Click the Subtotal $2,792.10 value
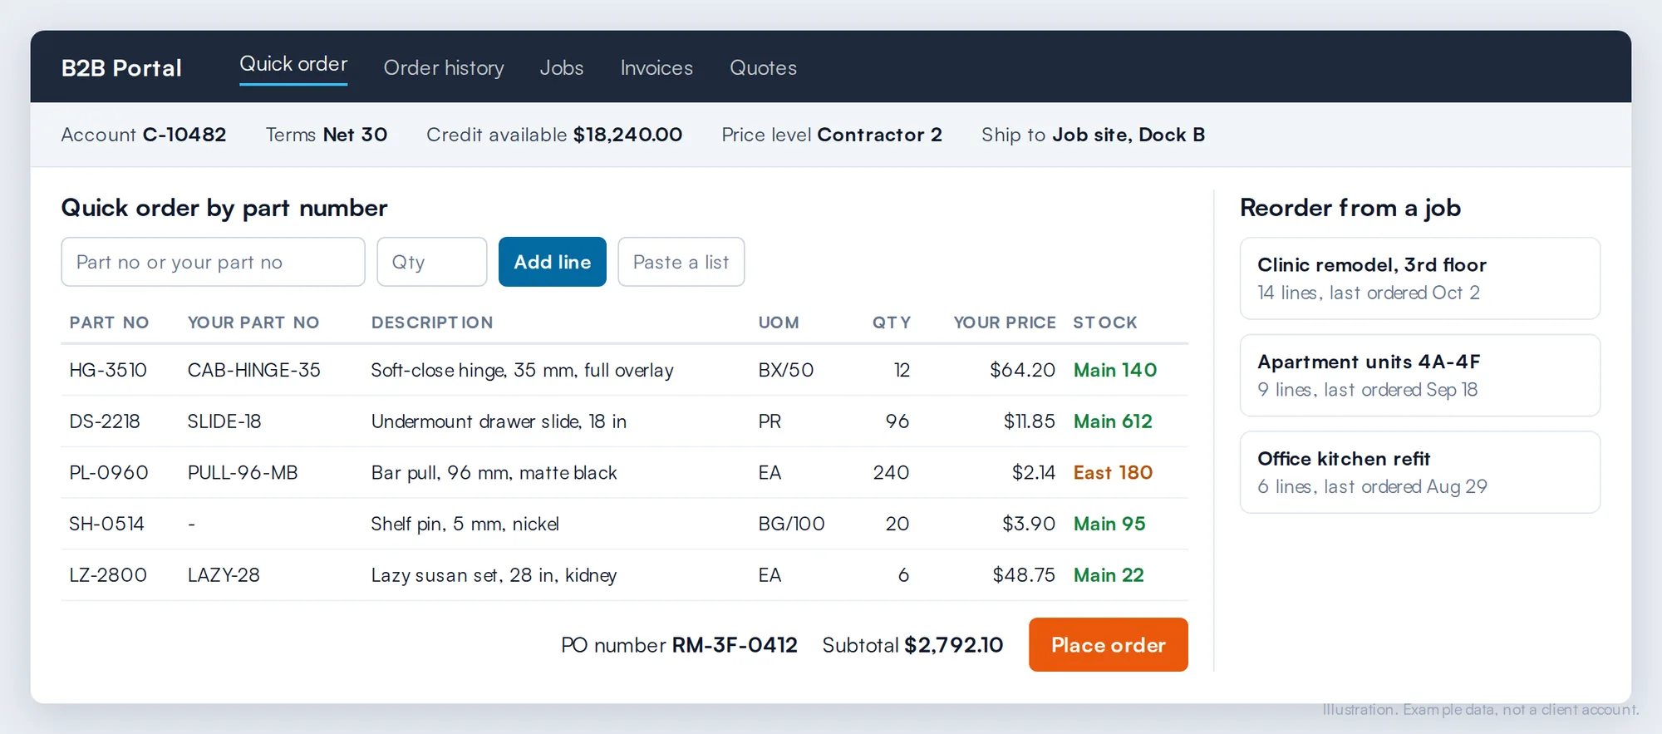1662x734 pixels. tap(954, 645)
